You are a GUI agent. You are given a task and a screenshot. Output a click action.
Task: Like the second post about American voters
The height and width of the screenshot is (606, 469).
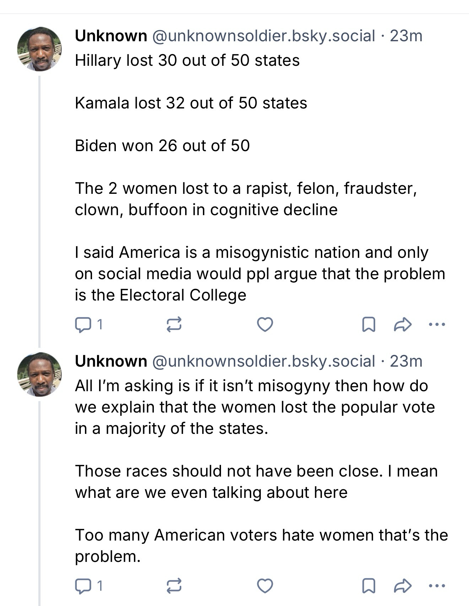(265, 585)
